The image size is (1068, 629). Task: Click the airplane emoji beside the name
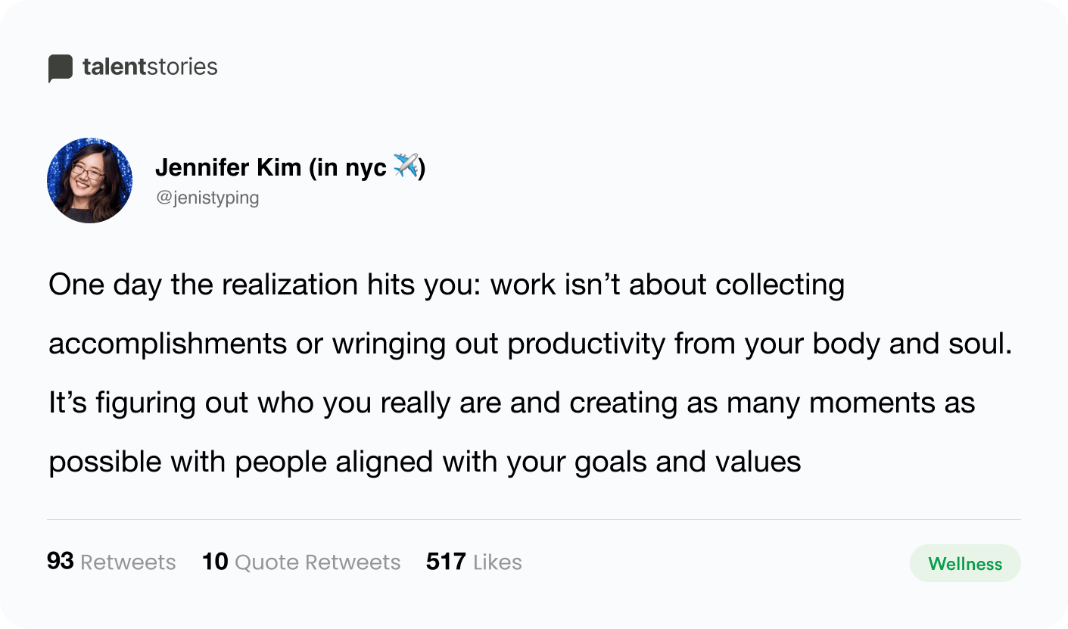(406, 166)
